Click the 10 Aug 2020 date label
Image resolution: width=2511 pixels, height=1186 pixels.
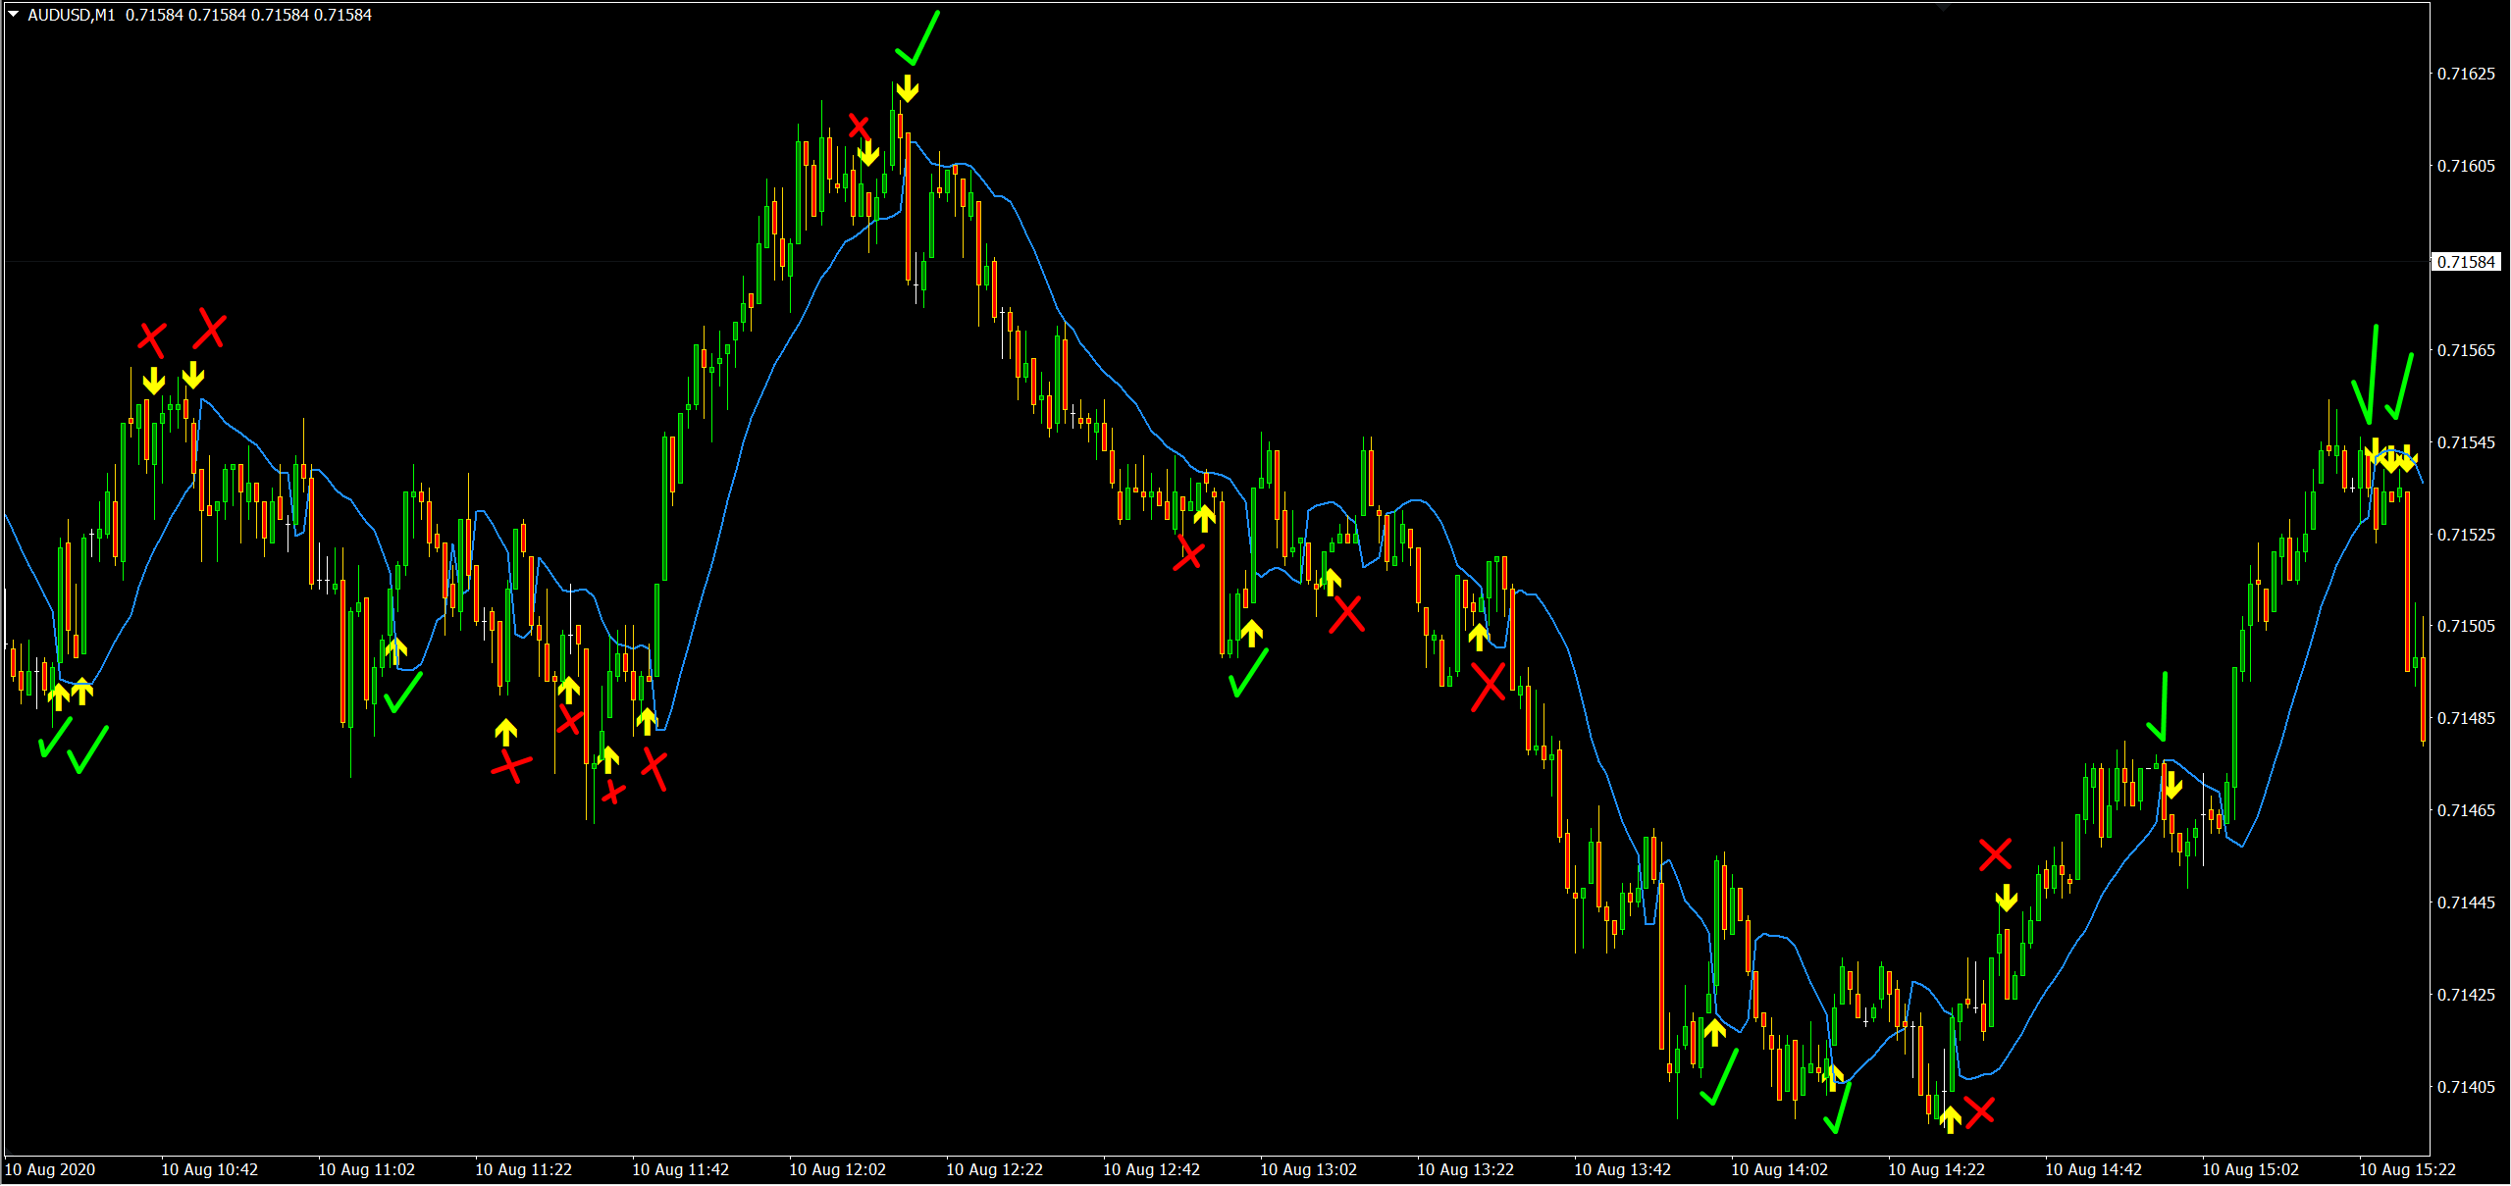pyautogui.click(x=50, y=1169)
